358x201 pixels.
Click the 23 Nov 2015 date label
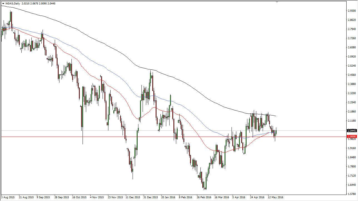(115, 197)
